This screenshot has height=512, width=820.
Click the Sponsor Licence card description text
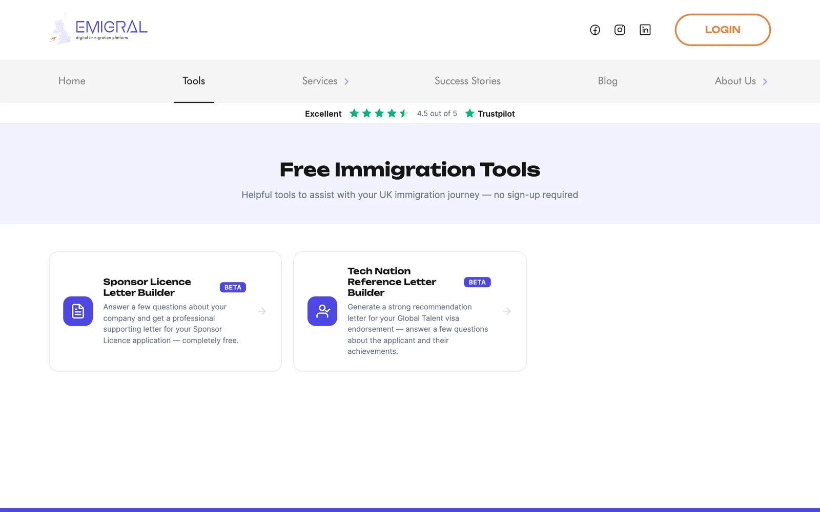[171, 324]
